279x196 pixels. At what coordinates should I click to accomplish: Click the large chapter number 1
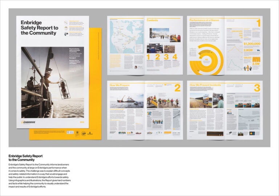258,23
